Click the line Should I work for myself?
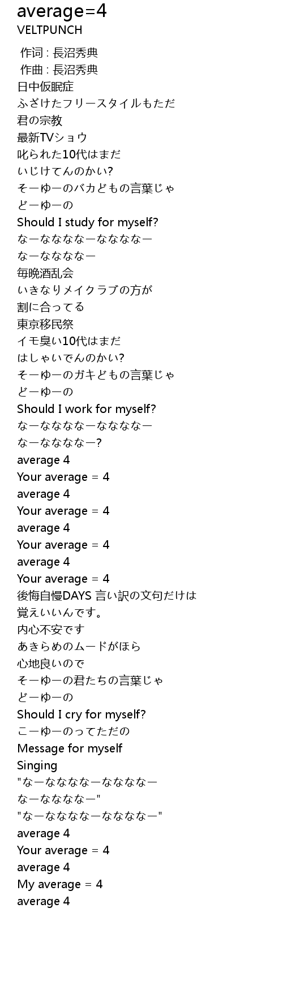The width and height of the screenshot is (283, 990). pyautogui.click(x=87, y=409)
